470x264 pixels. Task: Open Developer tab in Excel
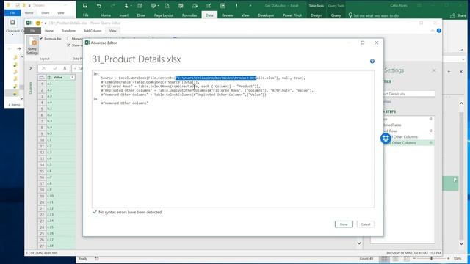pyautogui.click(x=266, y=15)
